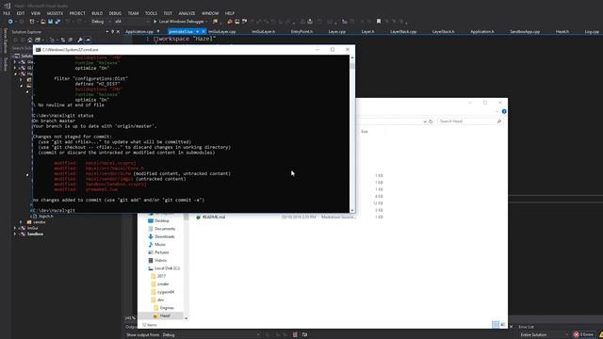The height and width of the screenshot is (339, 603).
Task: Click the File Explorer refresh icon
Action: (431, 121)
